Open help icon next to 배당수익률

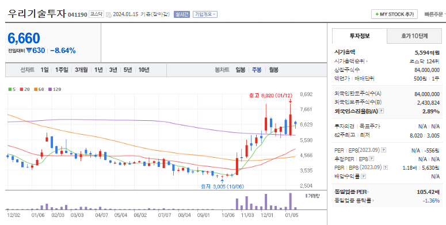363,176
